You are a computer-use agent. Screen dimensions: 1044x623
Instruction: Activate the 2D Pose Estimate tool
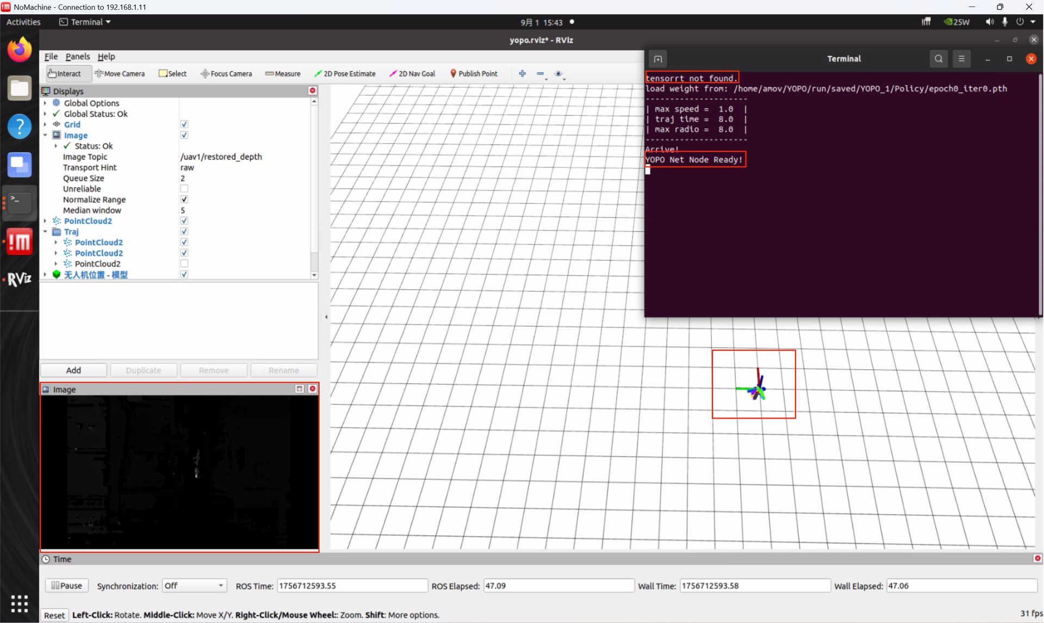pos(345,73)
